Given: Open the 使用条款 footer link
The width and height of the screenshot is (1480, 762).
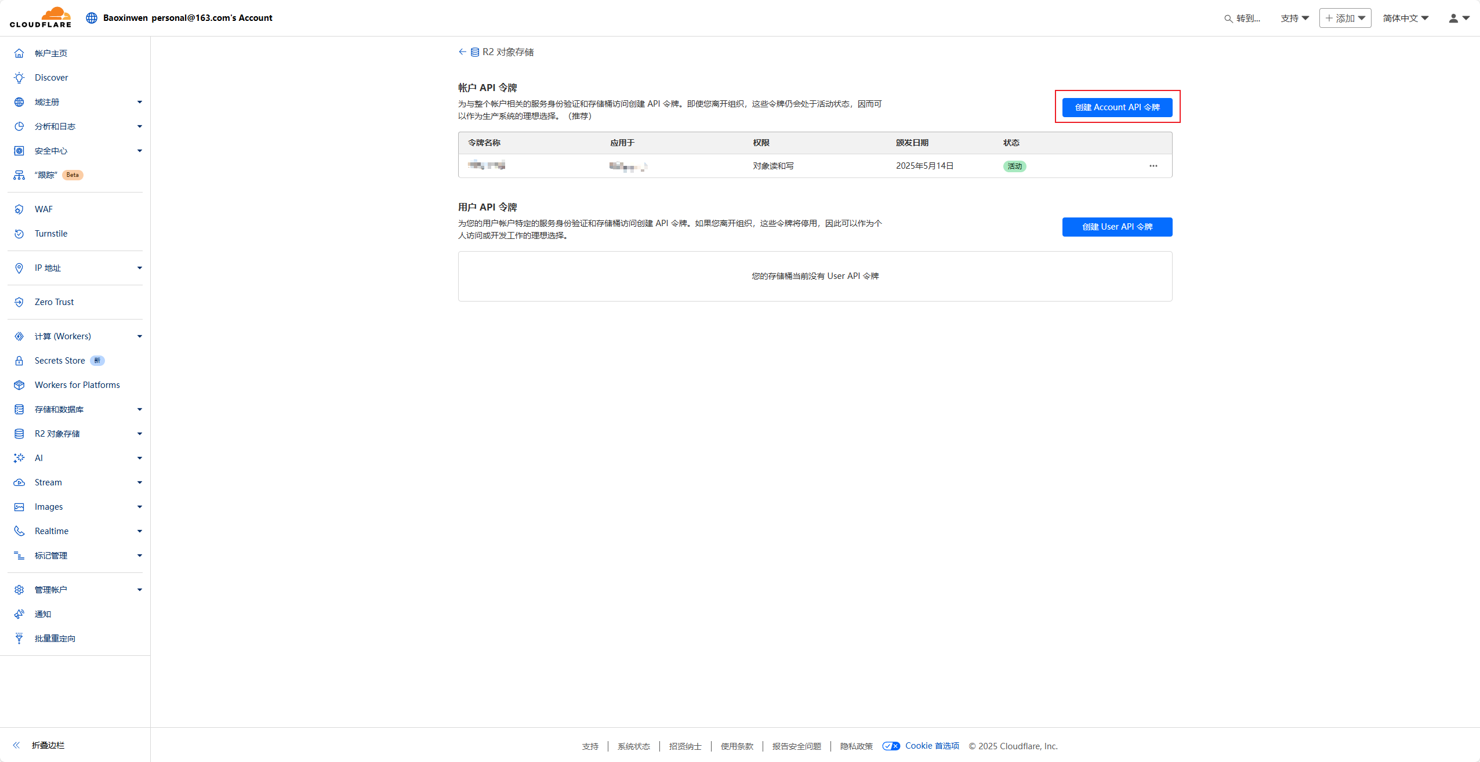Looking at the screenshot, I should (737, 746).
